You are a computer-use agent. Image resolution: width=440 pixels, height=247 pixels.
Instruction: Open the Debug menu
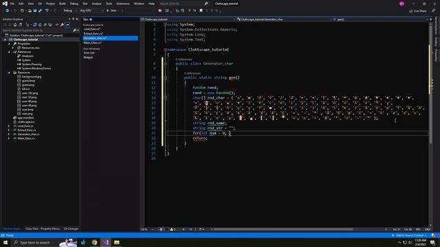(x=74, y=3)
